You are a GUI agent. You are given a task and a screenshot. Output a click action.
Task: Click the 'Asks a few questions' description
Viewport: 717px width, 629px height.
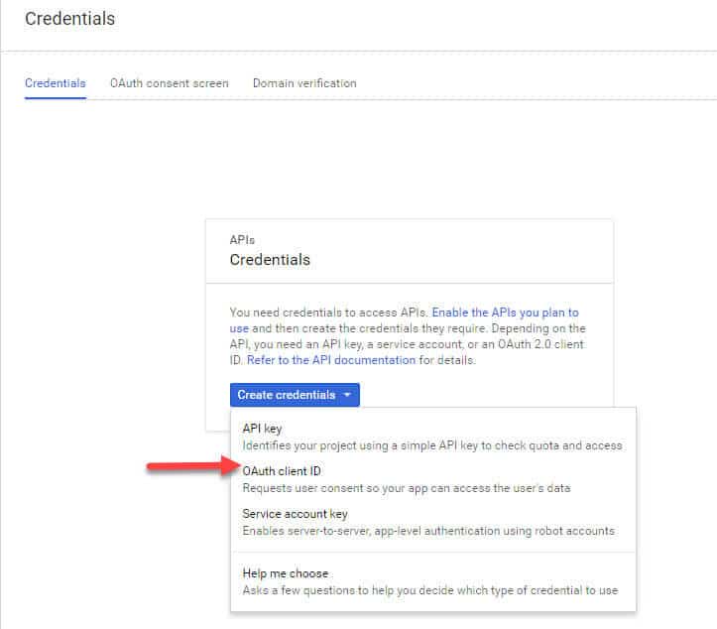coord(430,590)
